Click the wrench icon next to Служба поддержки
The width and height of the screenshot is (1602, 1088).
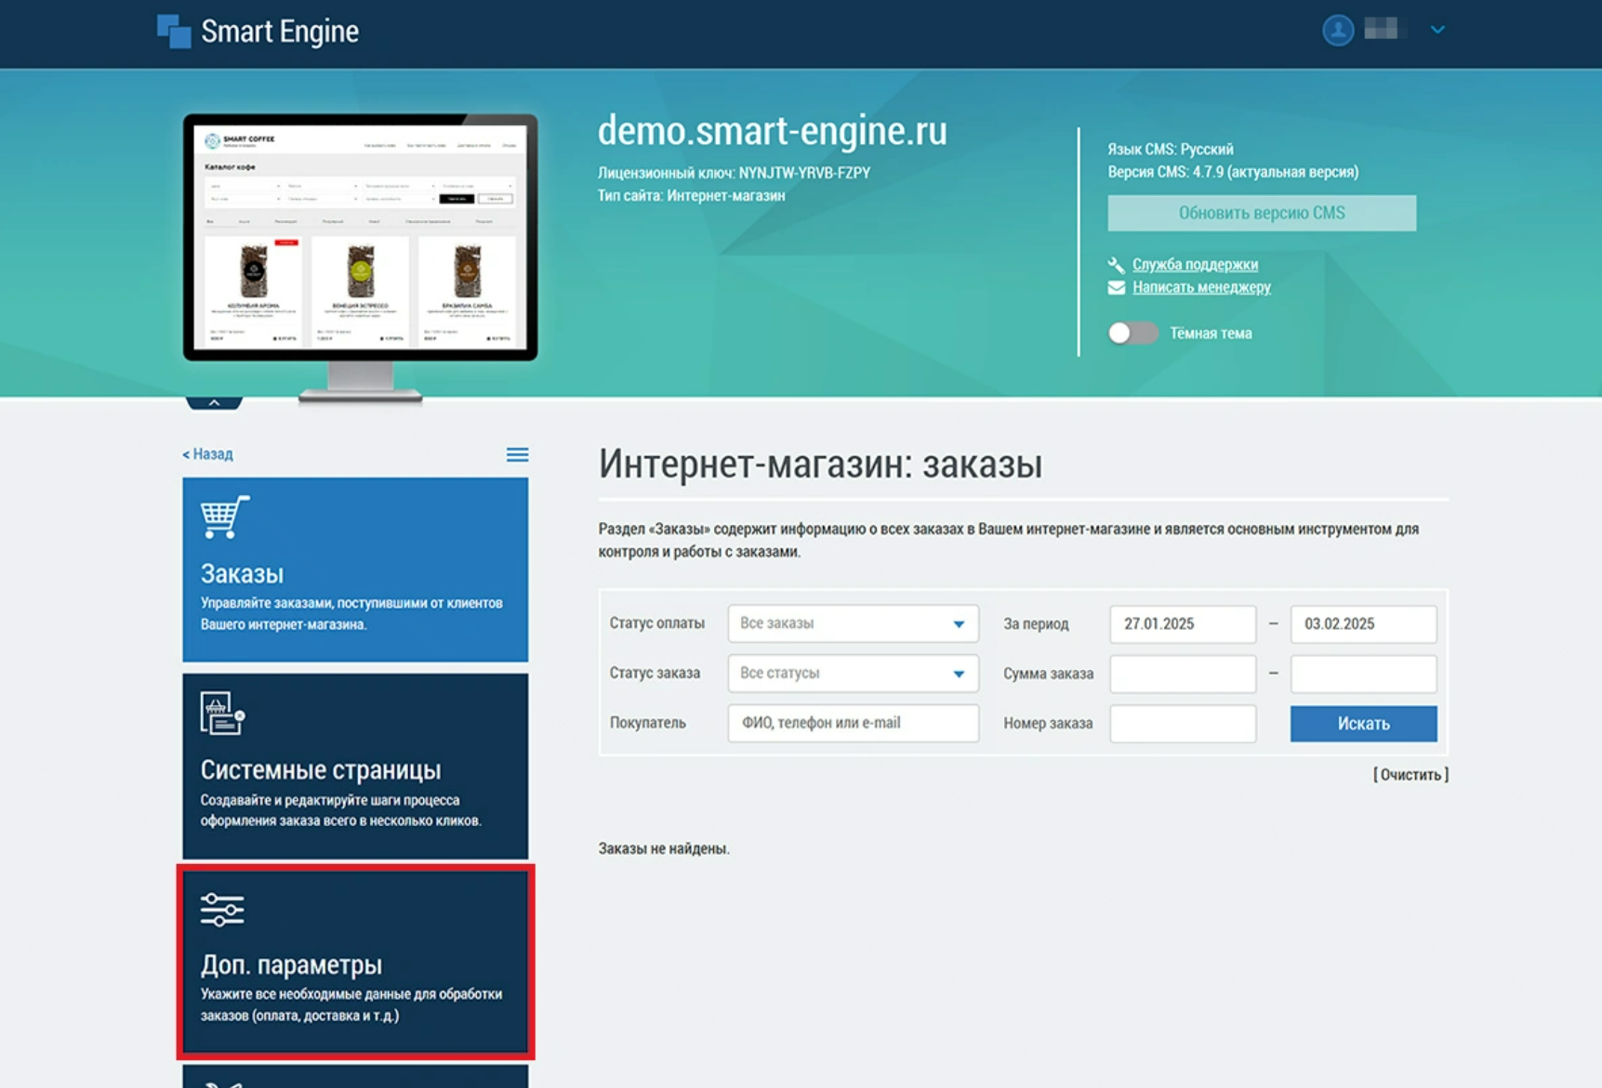(x=1116, y=265)
